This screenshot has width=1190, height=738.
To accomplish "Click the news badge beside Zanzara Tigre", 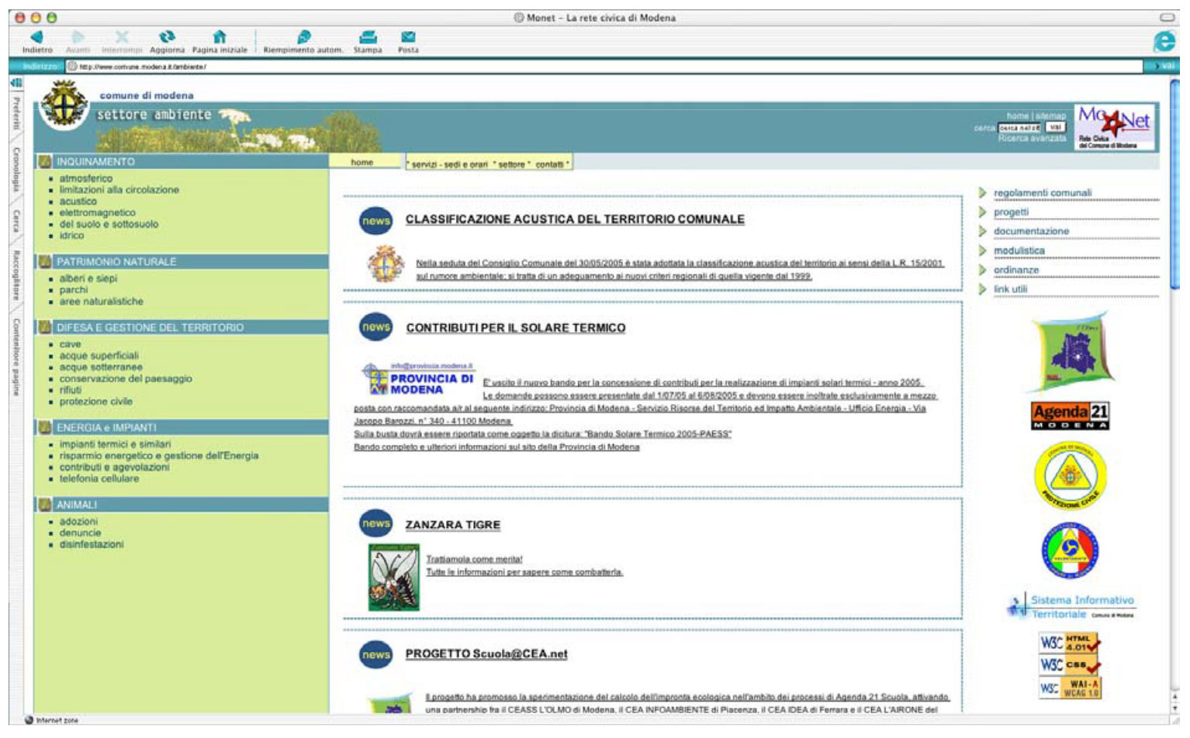I will pyautogui.click(x=376, y=524).
